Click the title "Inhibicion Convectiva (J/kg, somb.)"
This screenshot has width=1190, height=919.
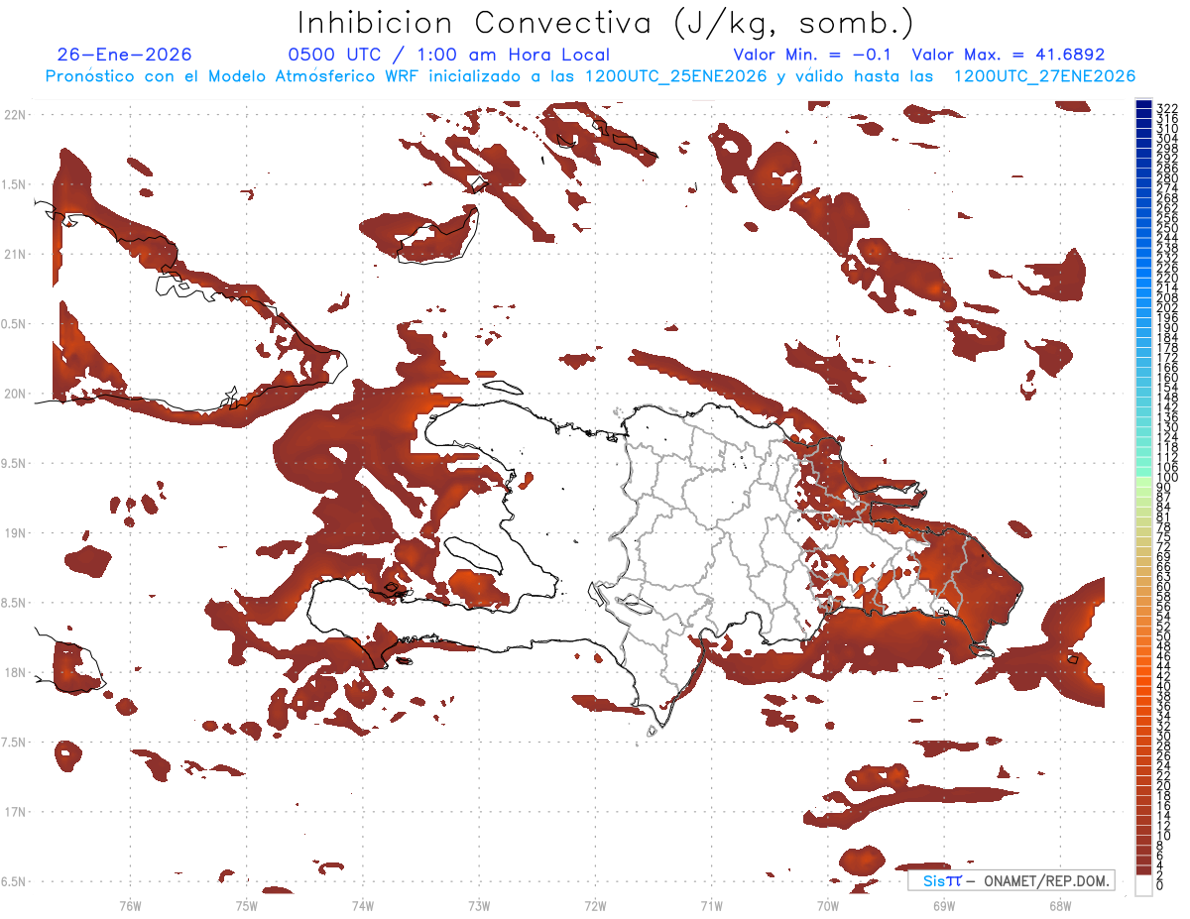(606, 24)
